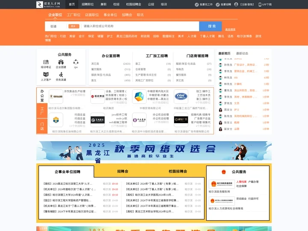
Task: Click the 护士 hot job keyword
Action: [x=110, y=36]
